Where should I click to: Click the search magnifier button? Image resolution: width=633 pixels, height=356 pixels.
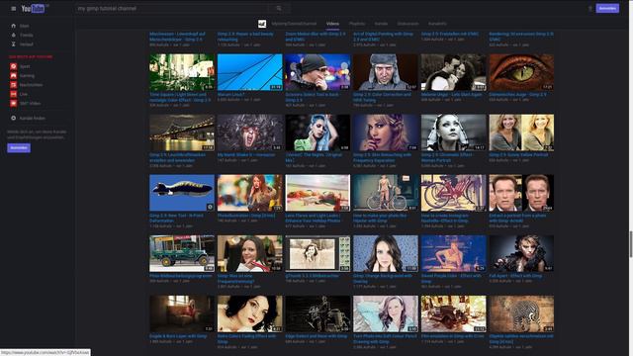click(279, 9)
